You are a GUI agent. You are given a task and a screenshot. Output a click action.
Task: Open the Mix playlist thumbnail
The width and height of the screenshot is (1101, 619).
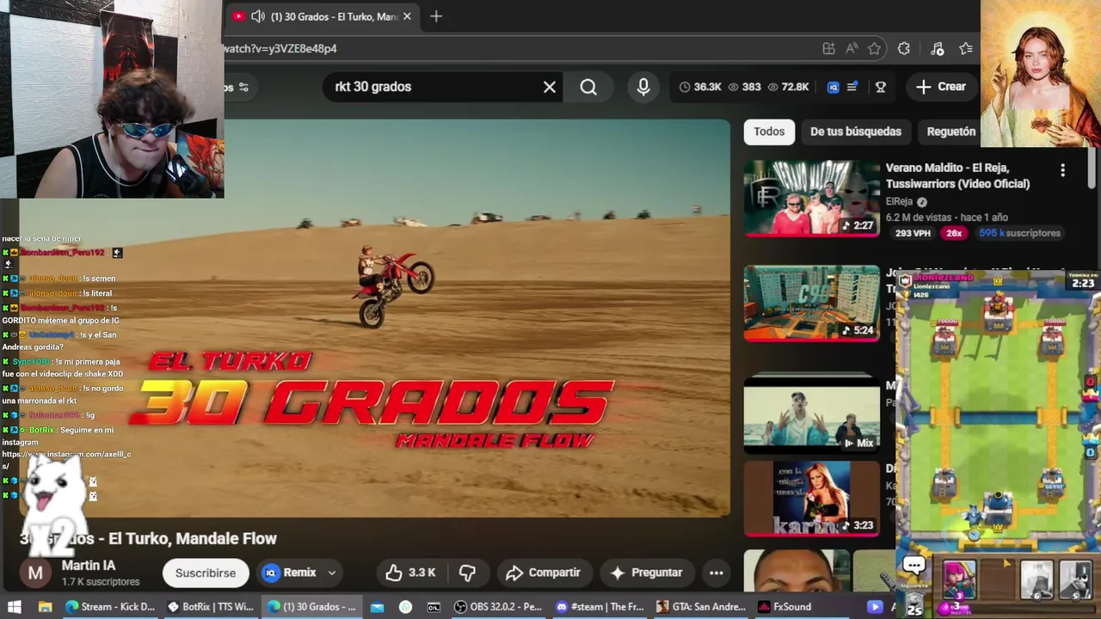[x=812, y=413]
